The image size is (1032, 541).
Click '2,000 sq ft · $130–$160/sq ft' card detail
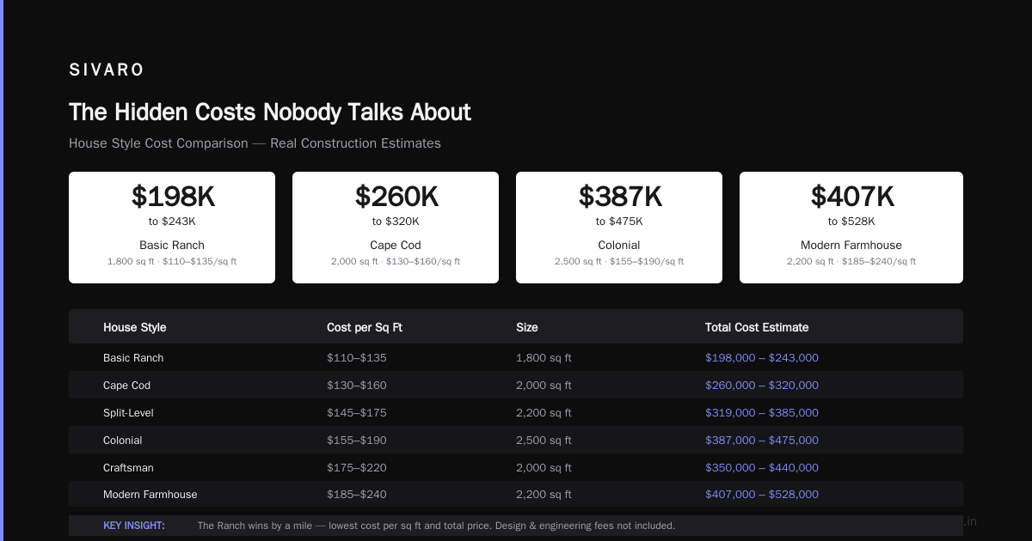[x=396, y=261]
